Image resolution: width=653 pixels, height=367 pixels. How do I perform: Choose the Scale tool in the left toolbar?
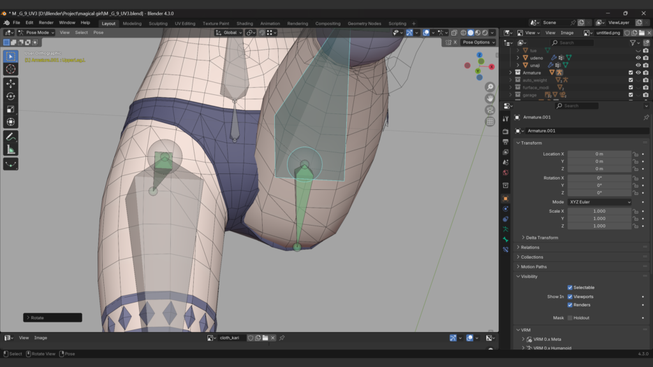click(x=11, y=109)
